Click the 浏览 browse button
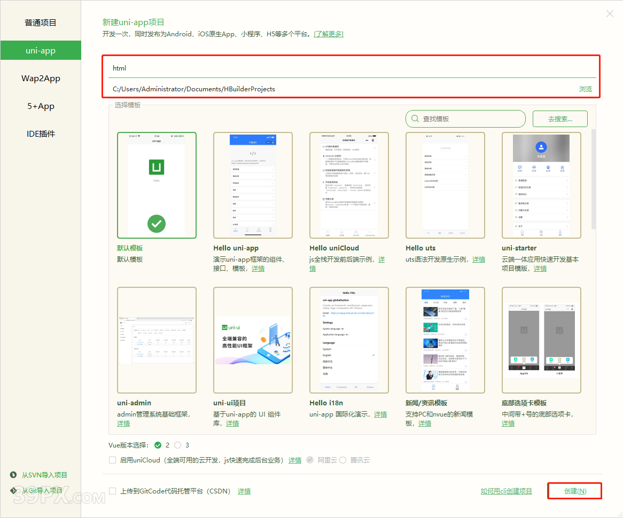The image size is (623, 518). [x=585, y=89]
